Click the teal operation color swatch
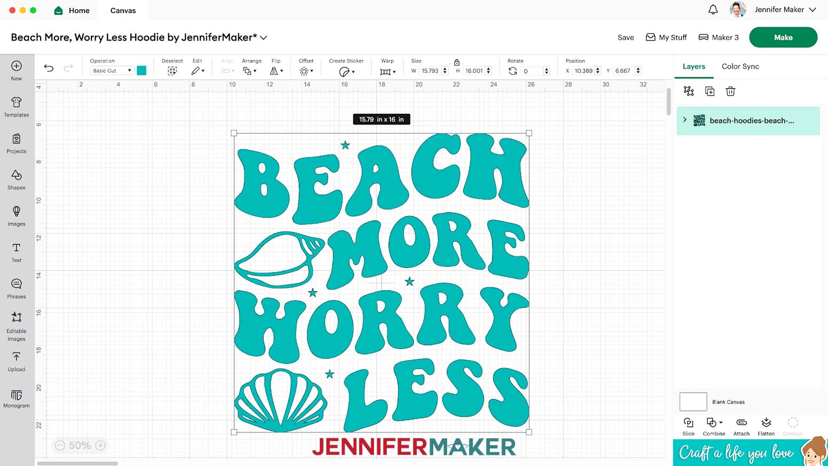The image size is (828, 466). (142, 71)
